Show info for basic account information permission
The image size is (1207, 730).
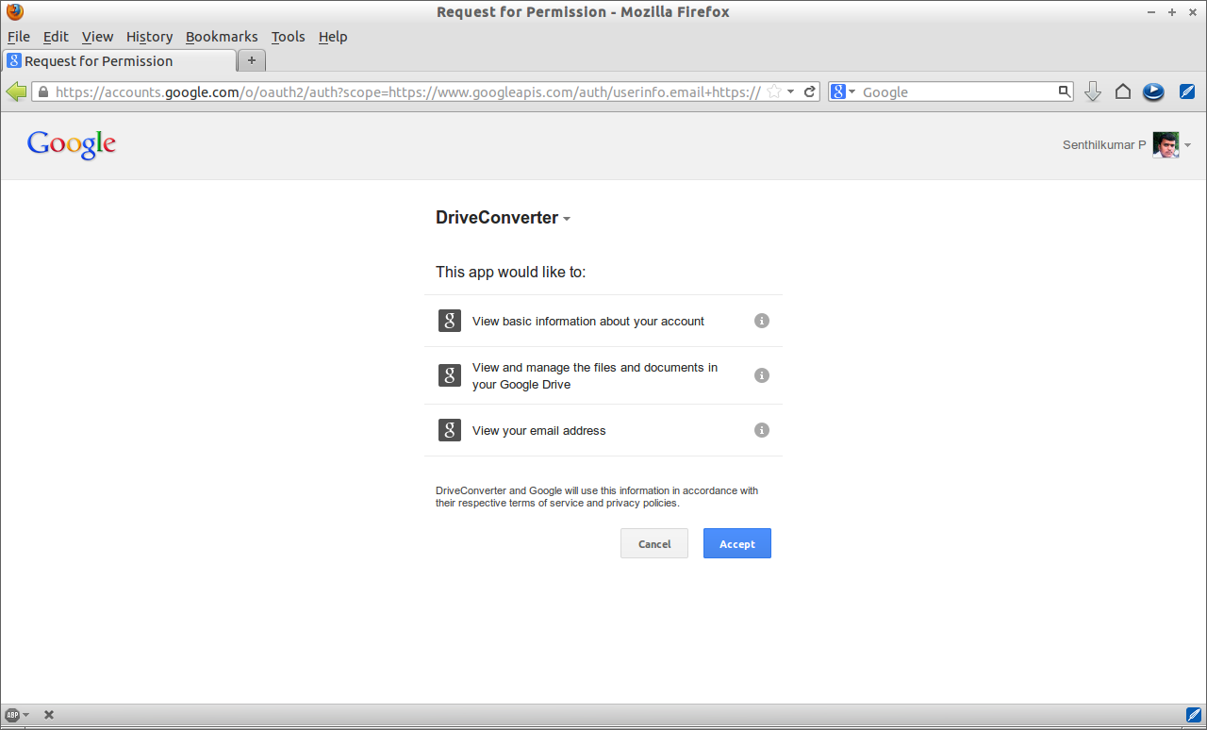(762, 321)
